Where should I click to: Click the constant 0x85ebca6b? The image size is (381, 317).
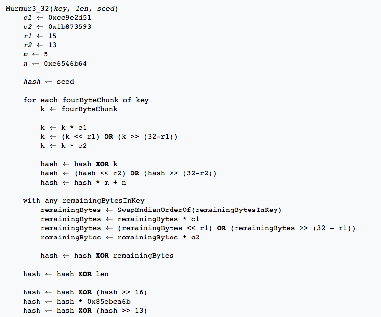(108, 302)
